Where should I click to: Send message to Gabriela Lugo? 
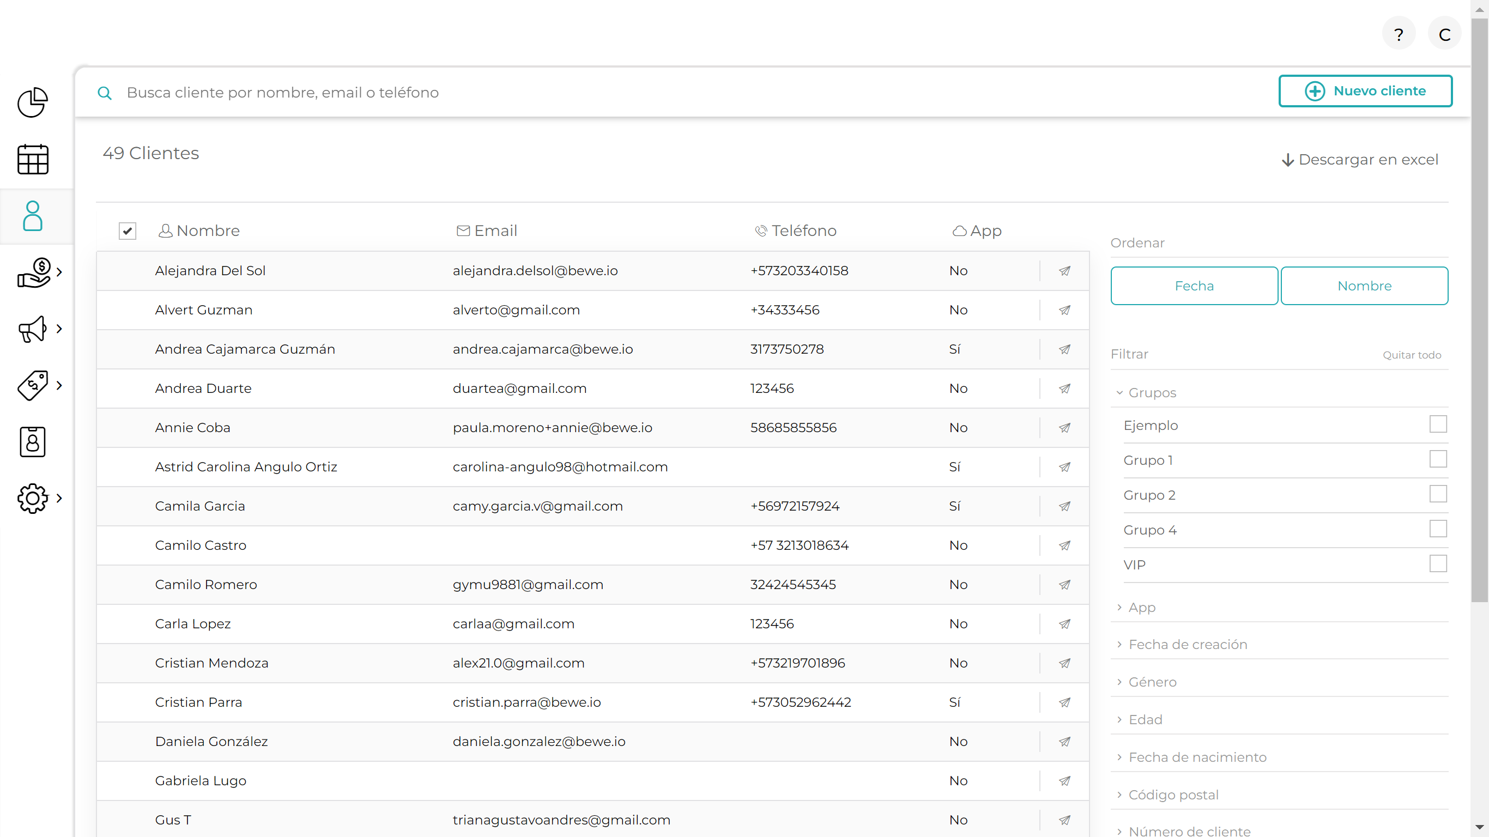[1065, 781]
